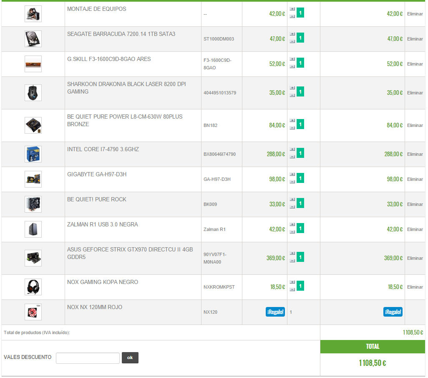Remove Asus Strix GTX970 from cart
This screenshot has height=378, width=428.
tap(415, 258)
